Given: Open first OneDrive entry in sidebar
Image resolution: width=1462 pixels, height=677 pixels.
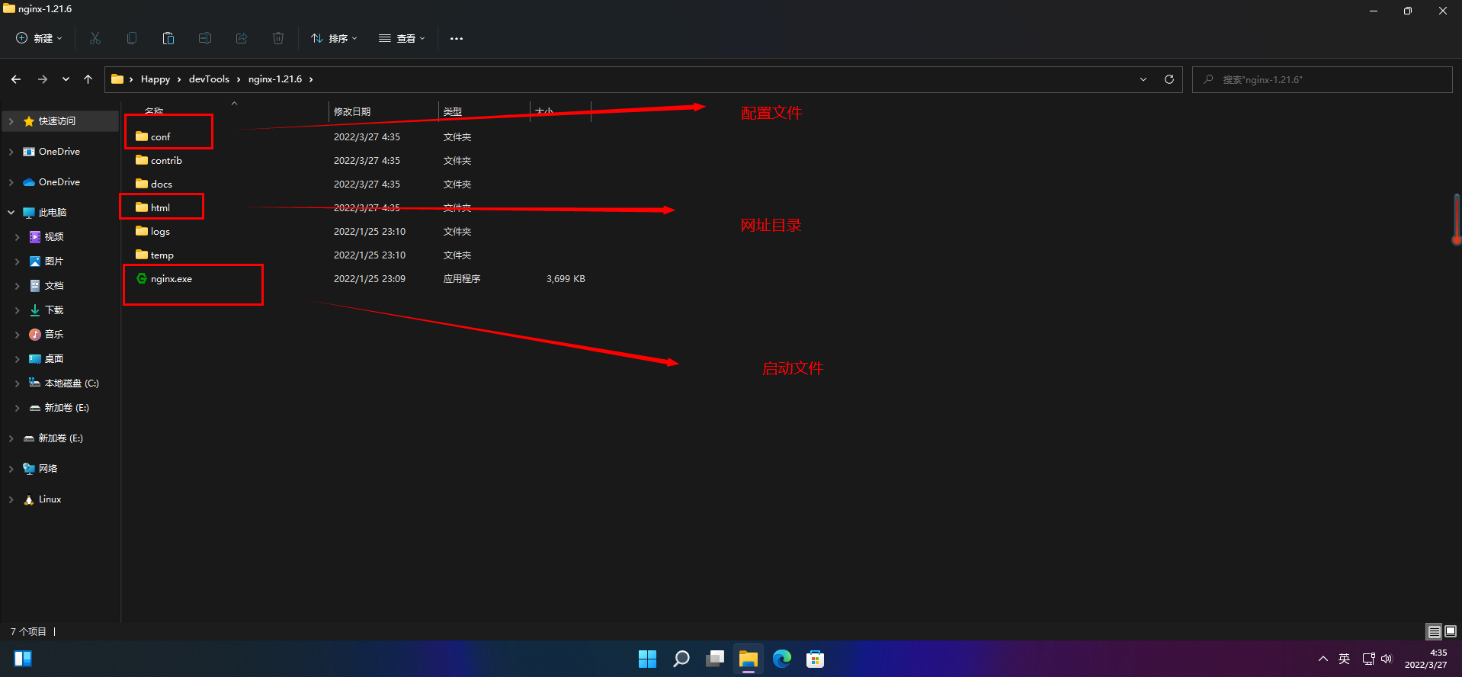Looking at the screenshot, I should click(59, 152).
